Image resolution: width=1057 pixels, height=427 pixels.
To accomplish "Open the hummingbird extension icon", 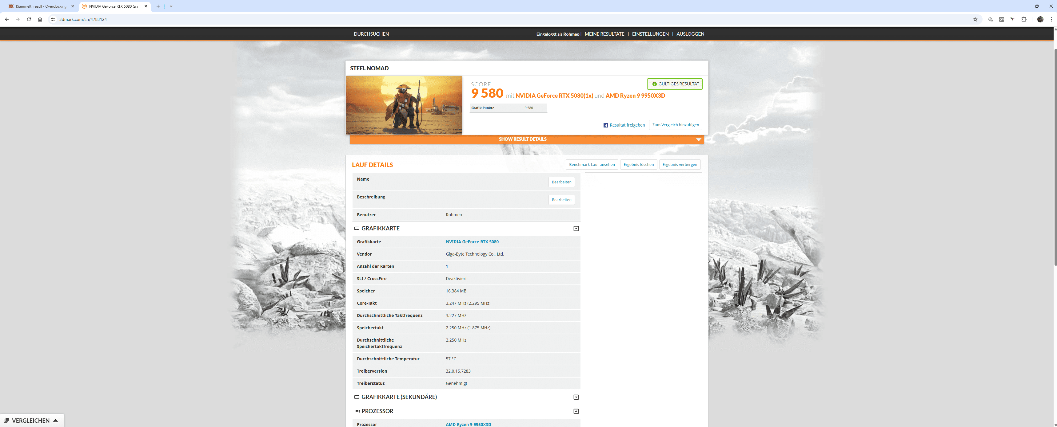I will click(1012, 19).
